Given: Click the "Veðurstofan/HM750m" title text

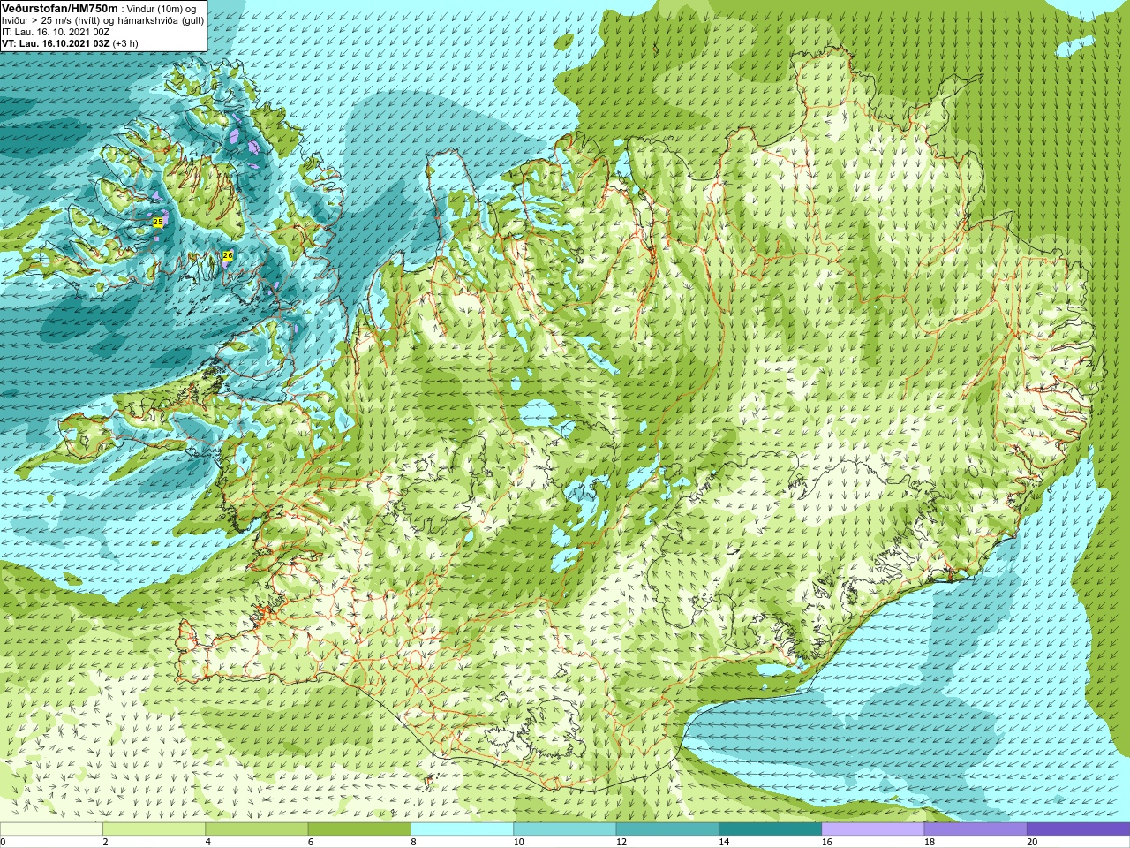Looking at the screenshot, I should tap(60, 8).
